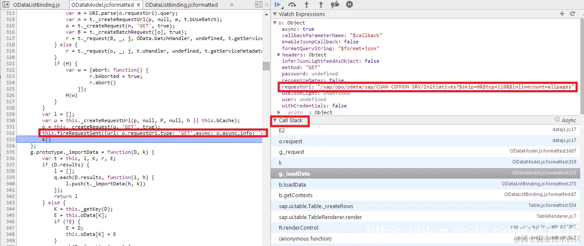Click Resume script execution button

coord(277,5)
